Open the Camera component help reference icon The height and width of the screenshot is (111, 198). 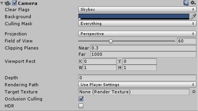click(x=186, y=3)
